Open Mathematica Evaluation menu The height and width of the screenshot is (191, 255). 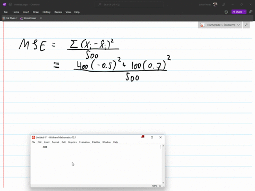coord(84,142)
